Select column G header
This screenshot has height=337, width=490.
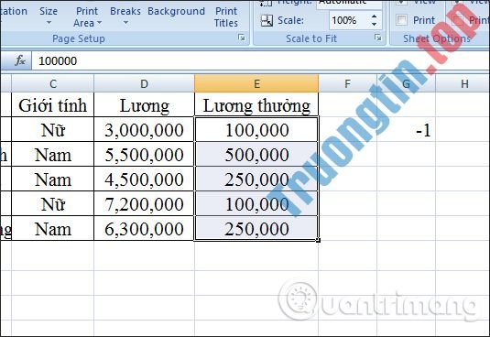point(407,83)
